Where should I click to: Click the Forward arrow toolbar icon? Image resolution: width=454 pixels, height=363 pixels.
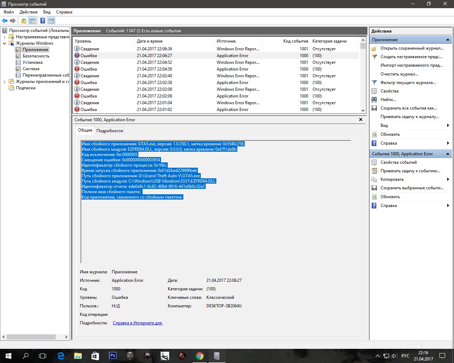13,21
